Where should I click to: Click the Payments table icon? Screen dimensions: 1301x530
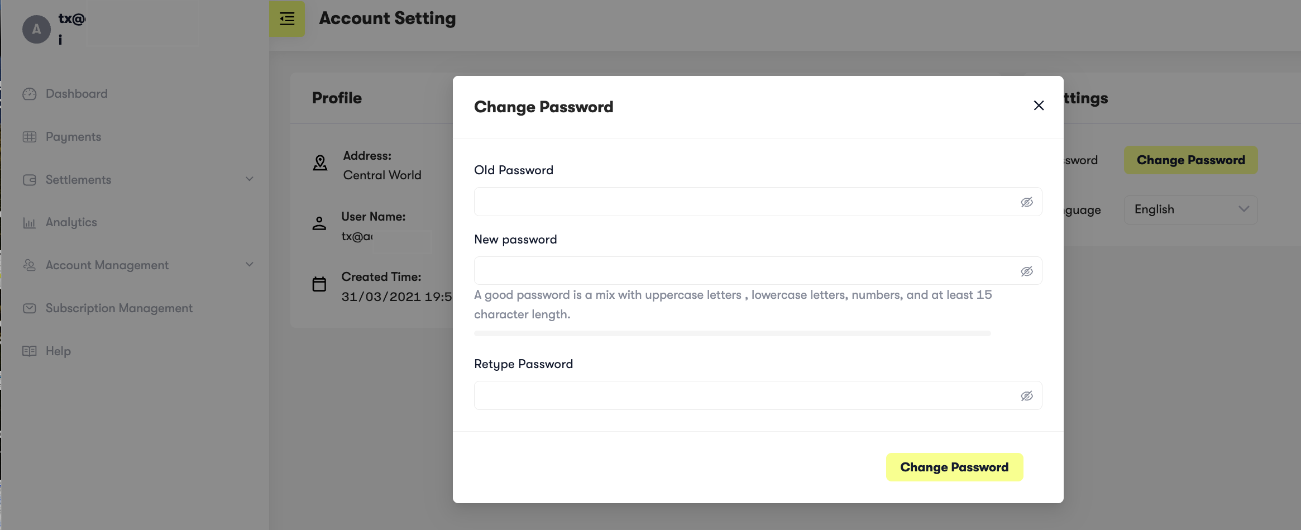tap(30, 137)
